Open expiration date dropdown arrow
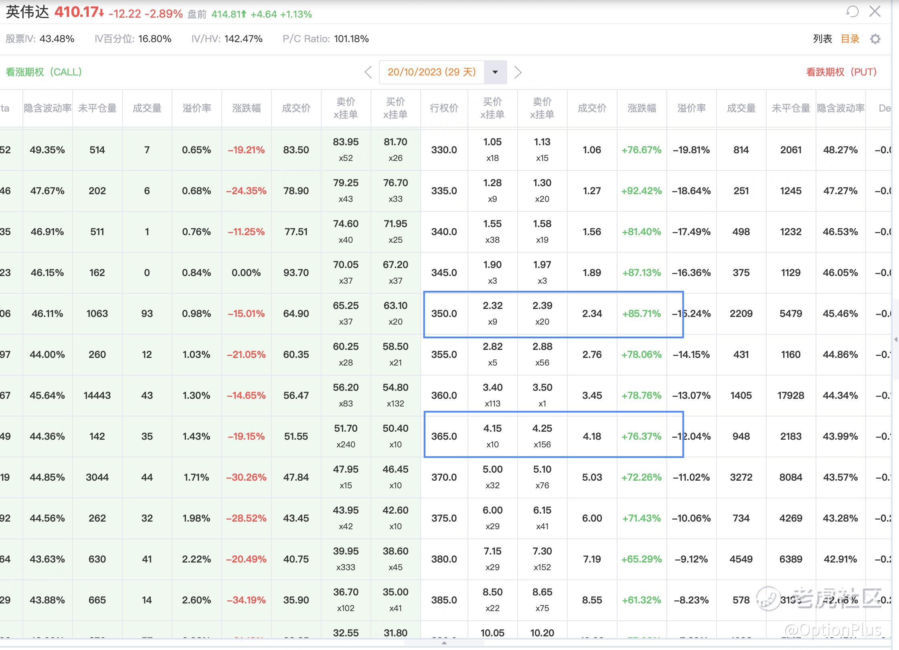The width and height of the screenshot is (899, 650). (495, 72)
